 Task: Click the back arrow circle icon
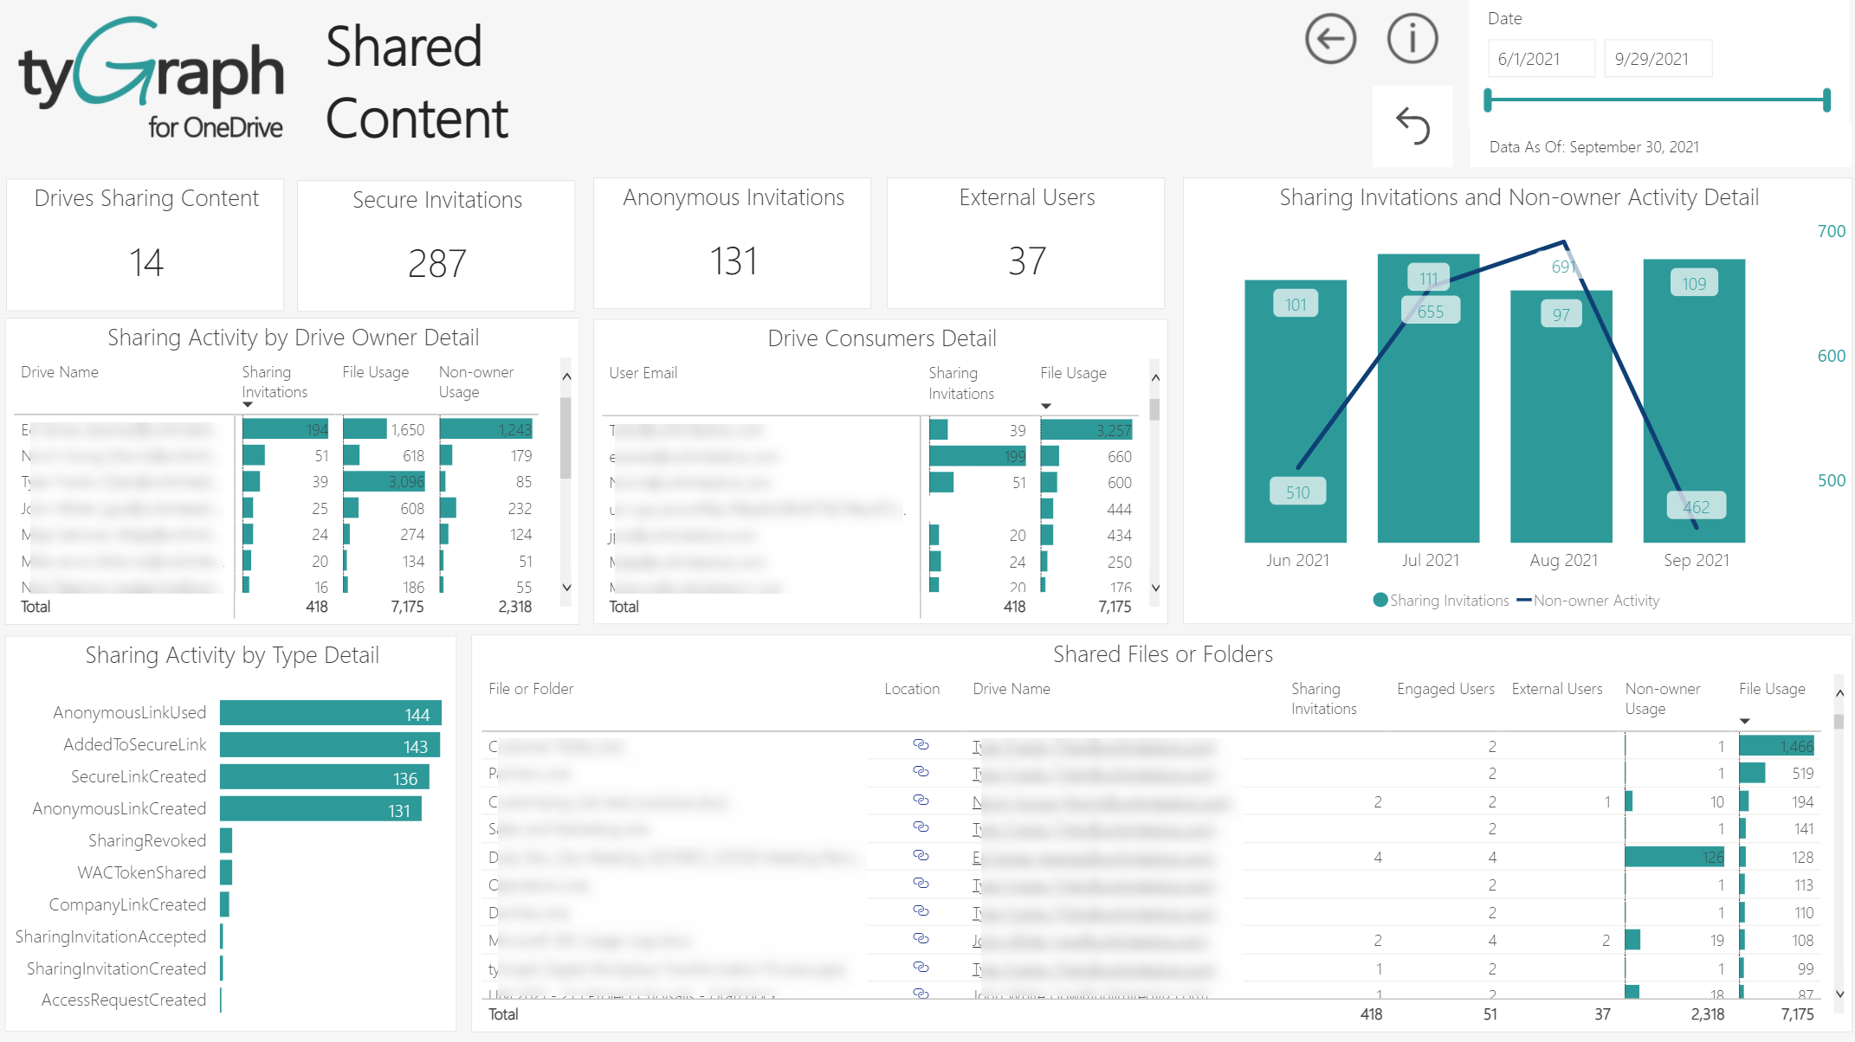pyautogui.click(x=1330, y=39)
